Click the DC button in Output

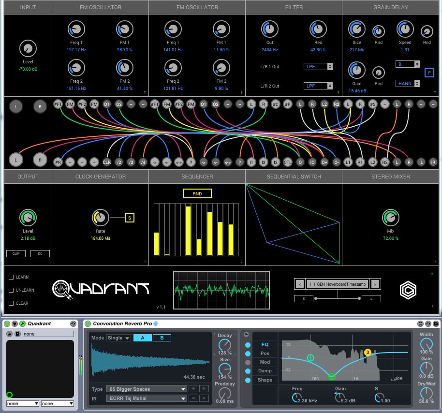[x=40, y=253]
